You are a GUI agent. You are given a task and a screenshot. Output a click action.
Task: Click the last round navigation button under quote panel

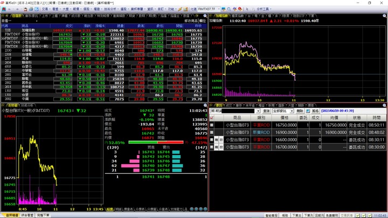pyautogui.click(x=205, y=209)
